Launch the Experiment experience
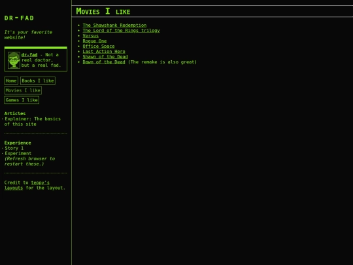353x265 pixels. (18, 154)
